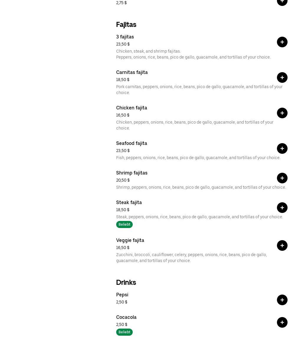Open Carnitas fajita item details
302x341 pixels.
click(x=132, y=72)
